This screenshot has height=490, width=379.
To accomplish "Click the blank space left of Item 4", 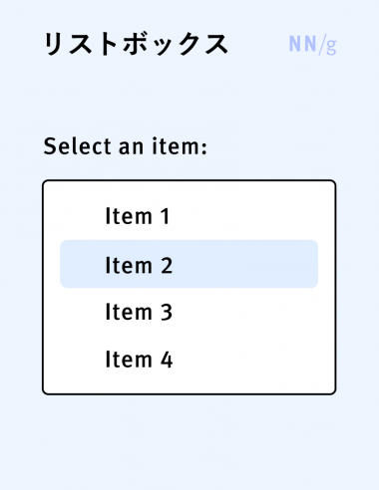I will pyautogui.click(x=83, y=360).
